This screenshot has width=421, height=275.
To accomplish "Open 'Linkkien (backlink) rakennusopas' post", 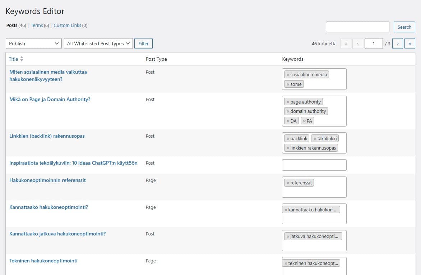I will click(47, 136).
